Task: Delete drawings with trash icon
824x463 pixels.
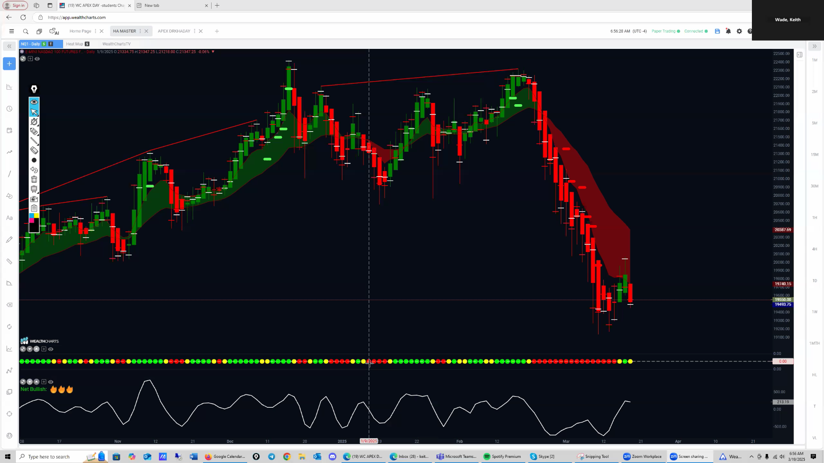Action: tap(34, 179)
